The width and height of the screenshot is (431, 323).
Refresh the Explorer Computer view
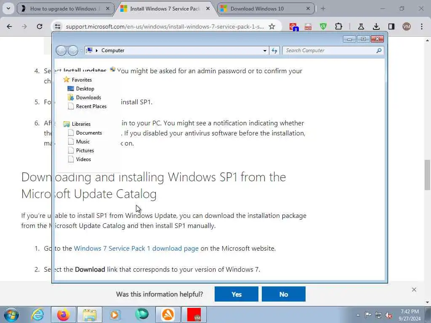(274, 50)
